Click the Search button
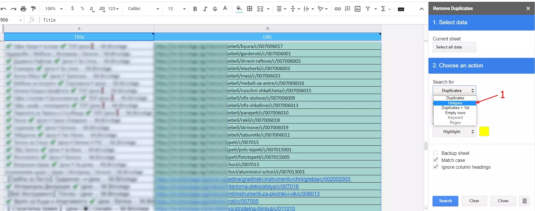Viewport: 535px width, 211px height. click(445, 201)
